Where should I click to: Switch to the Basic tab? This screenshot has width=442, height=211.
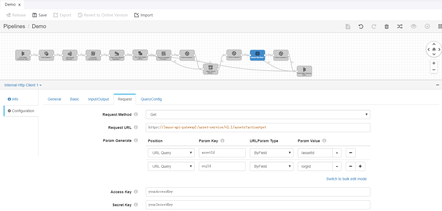coord(75,99)
